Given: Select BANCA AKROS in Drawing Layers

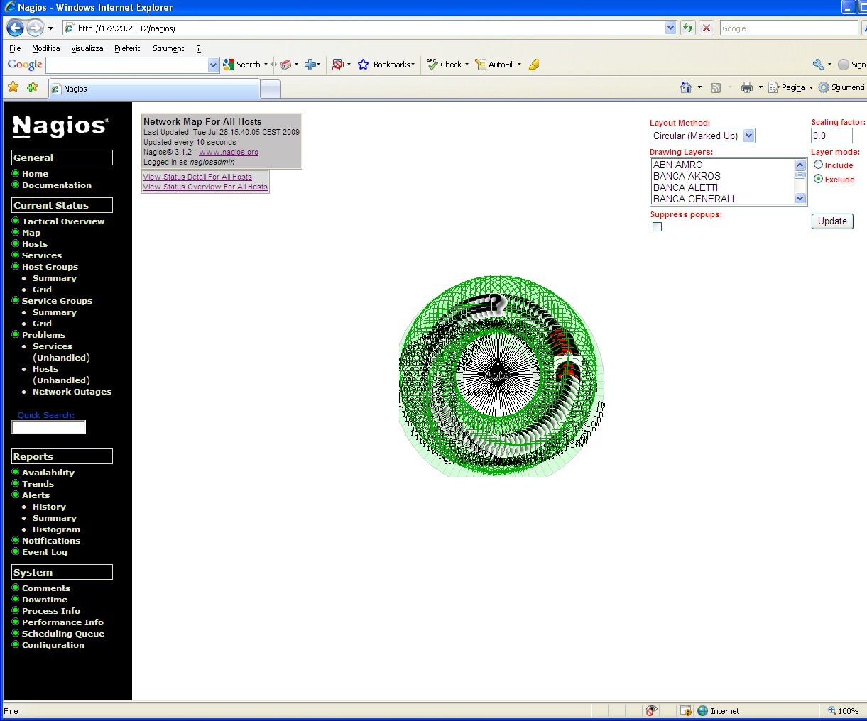Looking at the screenshot, I should pyautogui.click(x=687, y=176).
